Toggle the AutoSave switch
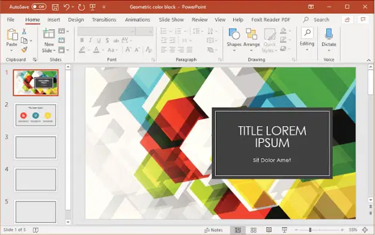Image resolution: width=375 pixels, height=235 pixels. click(39, 7)
